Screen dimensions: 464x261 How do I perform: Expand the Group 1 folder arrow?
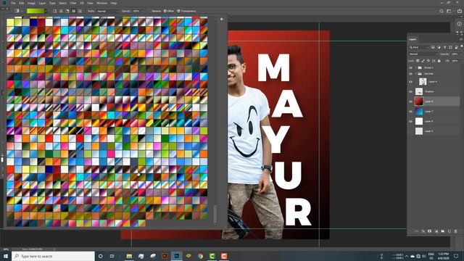click(415, 67)
